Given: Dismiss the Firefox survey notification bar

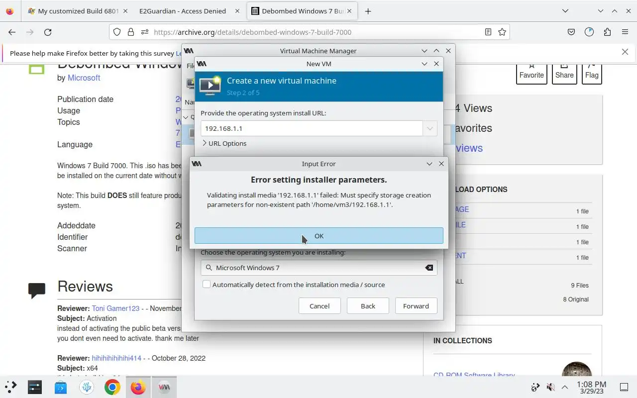Looking at the screenshot, I should click(625, 52).
